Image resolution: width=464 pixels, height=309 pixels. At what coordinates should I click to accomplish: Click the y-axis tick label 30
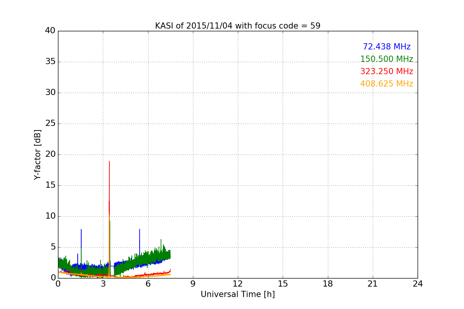point(50,93)
